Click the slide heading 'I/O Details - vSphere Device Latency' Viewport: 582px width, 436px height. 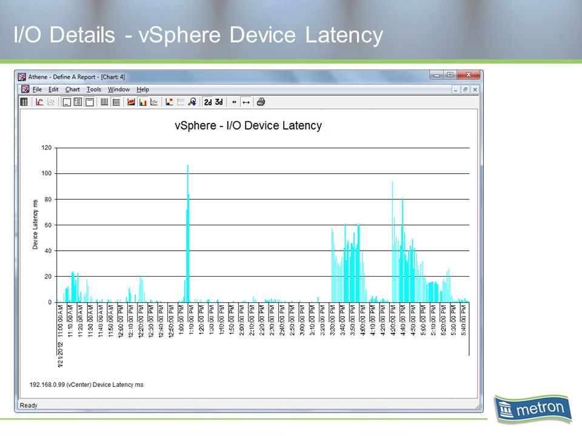pos(198,35)
